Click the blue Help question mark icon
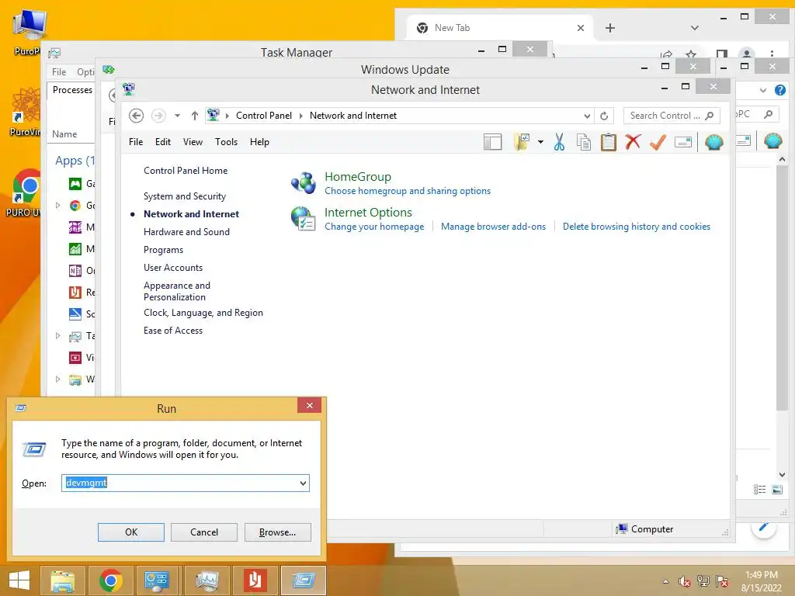 pos(779,90)
